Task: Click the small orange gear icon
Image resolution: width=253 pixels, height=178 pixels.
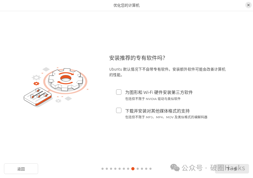Action: pyautogui.click(x=36, y=84)
